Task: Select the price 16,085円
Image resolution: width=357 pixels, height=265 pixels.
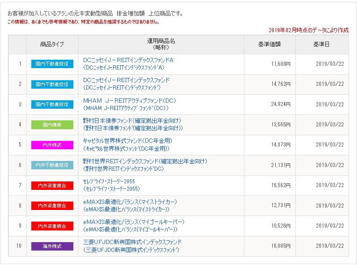Action: tap(281, 246)
